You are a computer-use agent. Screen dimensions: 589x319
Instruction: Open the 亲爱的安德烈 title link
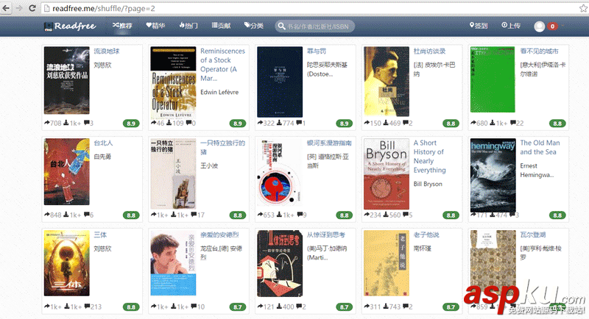click(x=219, y=234)
